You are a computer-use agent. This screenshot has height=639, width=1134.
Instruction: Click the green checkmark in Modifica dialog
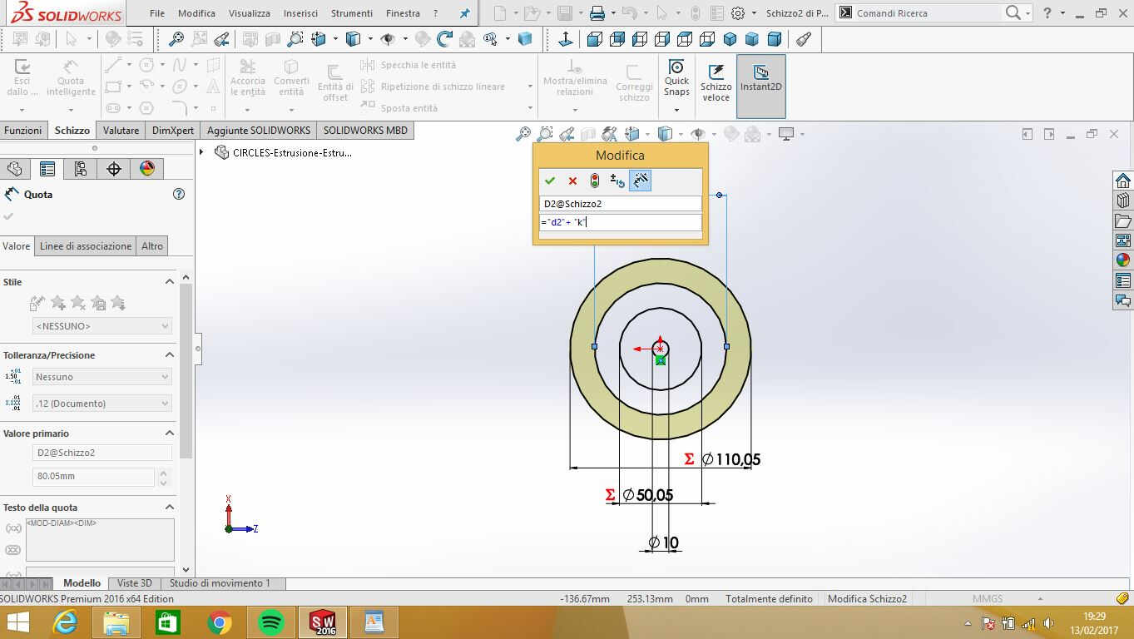(x=549, y=181)
